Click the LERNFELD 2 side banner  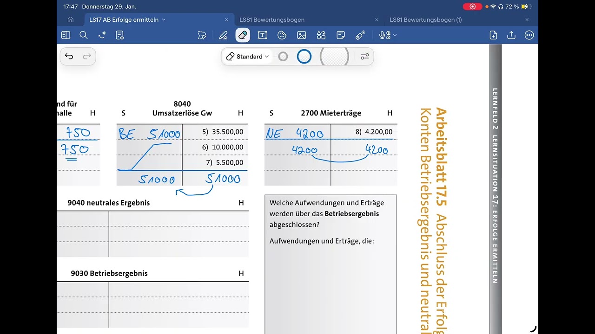[x=495, y=186]
